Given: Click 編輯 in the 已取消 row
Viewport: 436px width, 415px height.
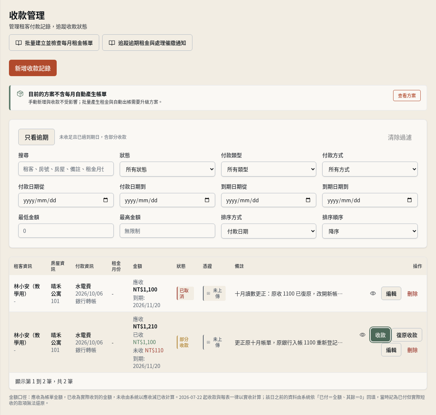Looking at the screenshot, I should [391, 293].
